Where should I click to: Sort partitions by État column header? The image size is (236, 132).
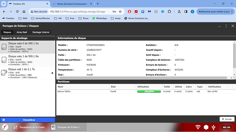coord(122,87)
